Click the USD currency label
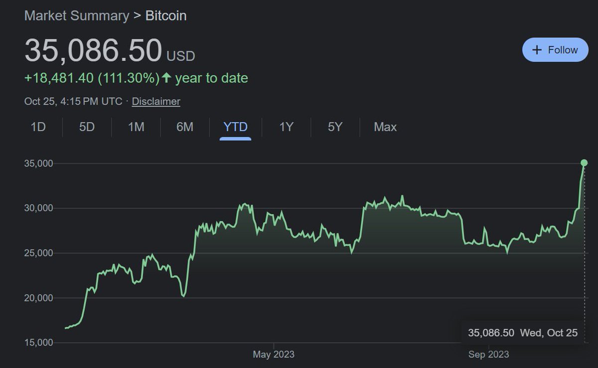Screen dimensions: 598x368 click(x=180, y=56)
